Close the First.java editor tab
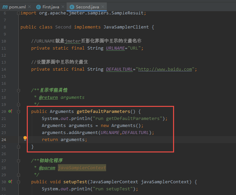Screen dimensions: 236x195 pos(62,7)
